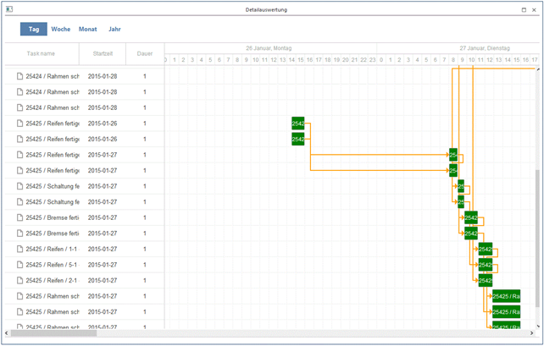Click the 26 Januar, Montag date header
The height and width of the screenshot is (346, 544).
(269, 48)
